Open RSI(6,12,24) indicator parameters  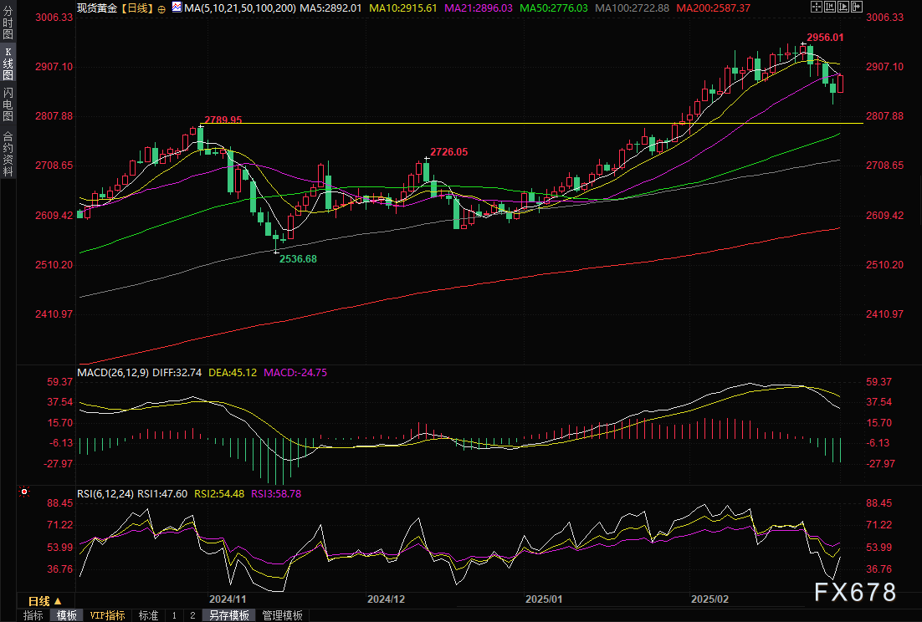click(105, 494)
